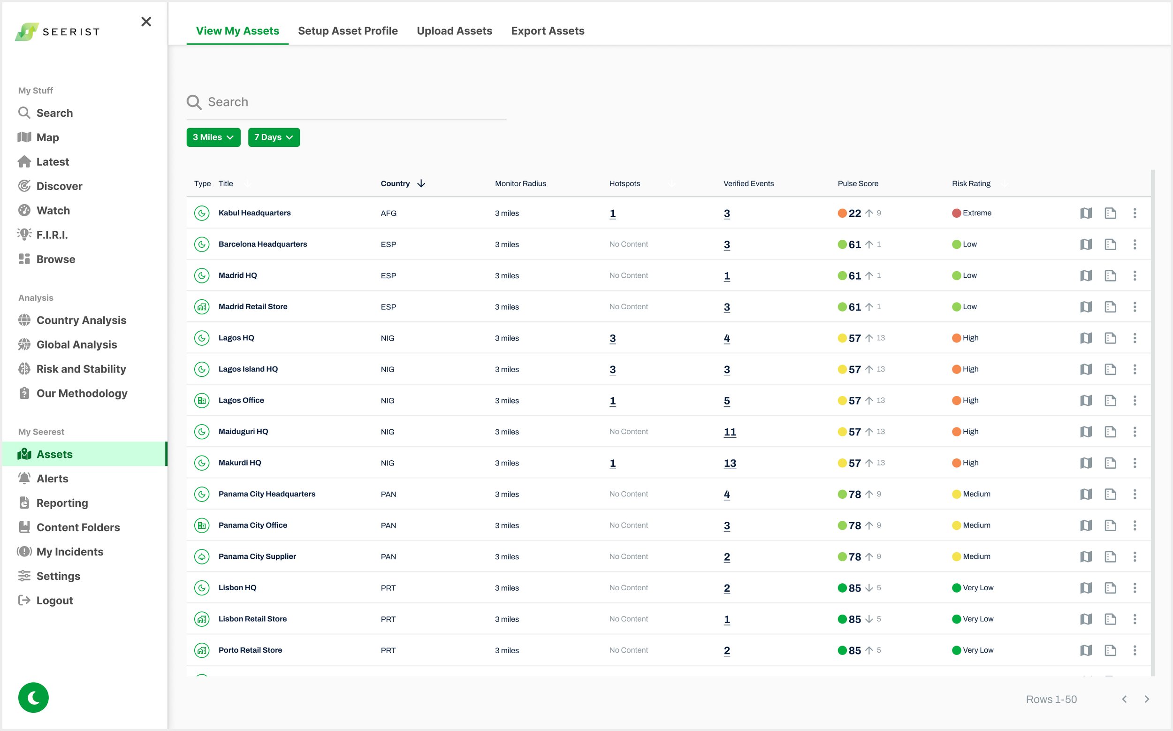
Task: Go to next page of rows
Action: (x=1146, y=699)
